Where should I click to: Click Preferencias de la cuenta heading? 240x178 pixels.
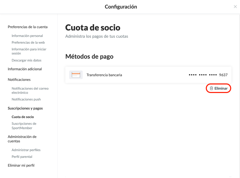27,27
